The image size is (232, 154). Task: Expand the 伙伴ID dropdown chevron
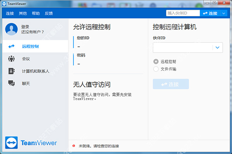[217, 47]
